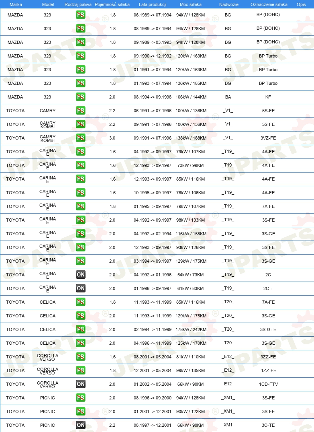Viewport: 314px width, 432px height.
Task: Click petrol icon in Camry Kombi 2.2 row
Action: pyautogui.click(x=81, y=124)
